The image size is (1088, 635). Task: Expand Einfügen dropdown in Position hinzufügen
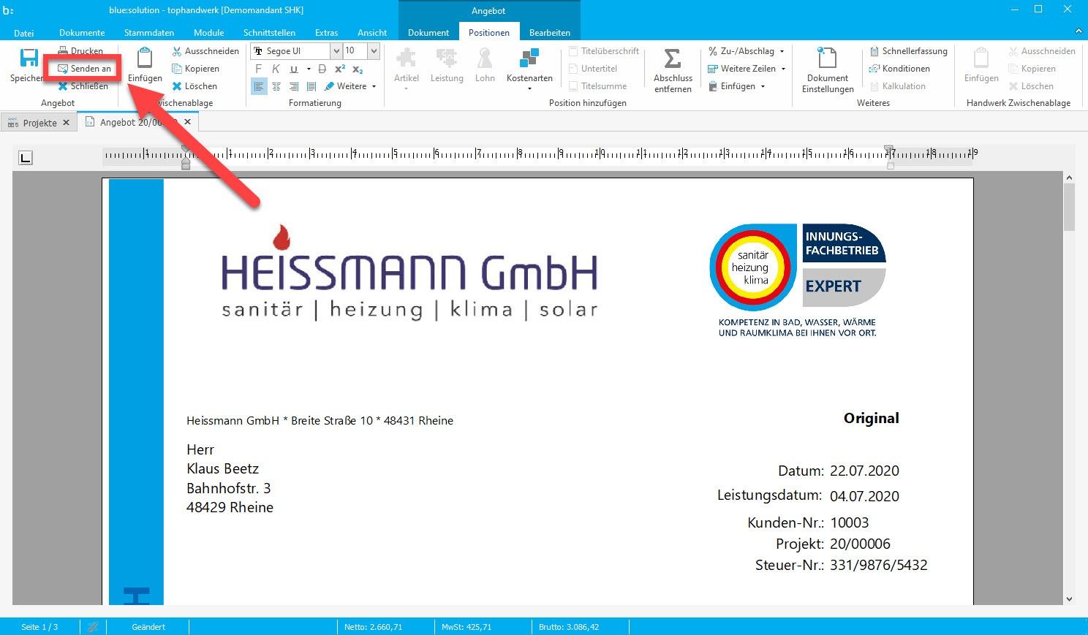coord(763,86)
